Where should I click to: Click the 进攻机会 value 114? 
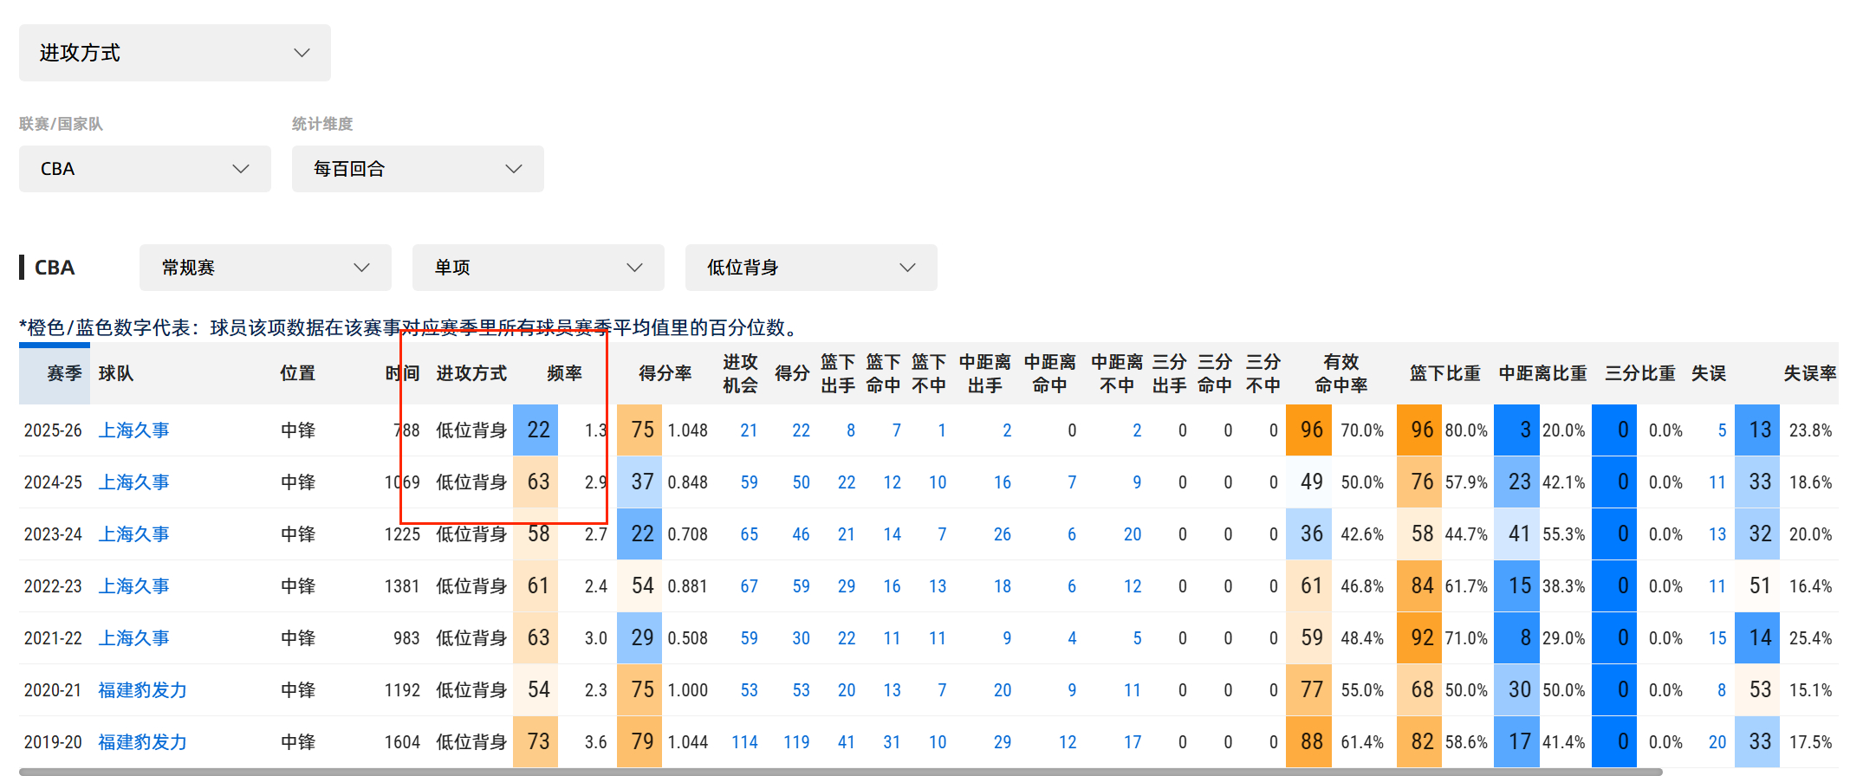[744, 742]
